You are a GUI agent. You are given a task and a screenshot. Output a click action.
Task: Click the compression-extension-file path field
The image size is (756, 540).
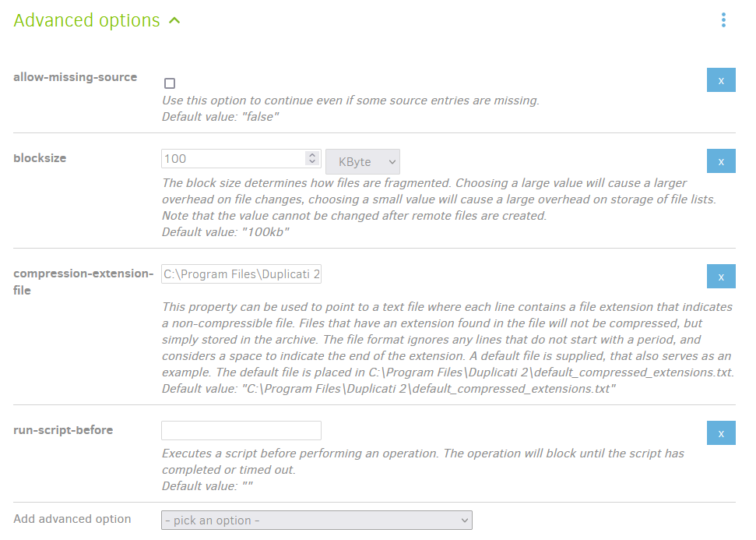[x=241, y=274]
